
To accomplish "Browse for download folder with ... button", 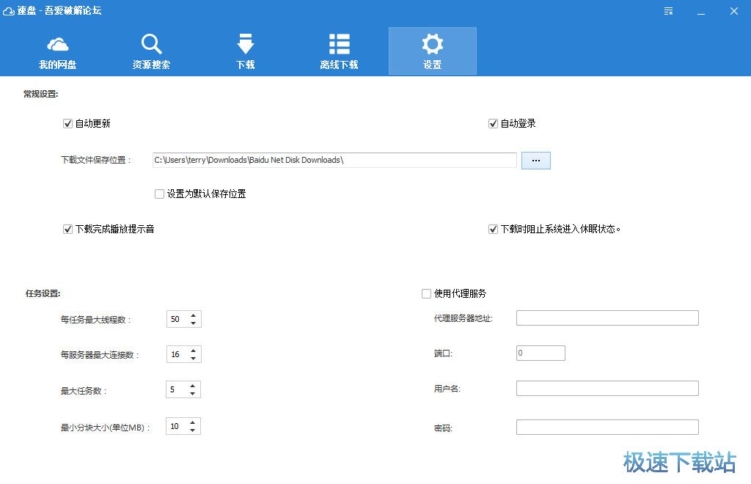I will tap(535, 161).
